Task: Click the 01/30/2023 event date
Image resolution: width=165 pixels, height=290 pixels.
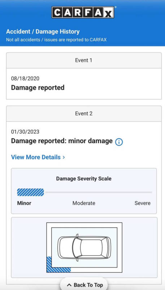Action: point(25,132)
